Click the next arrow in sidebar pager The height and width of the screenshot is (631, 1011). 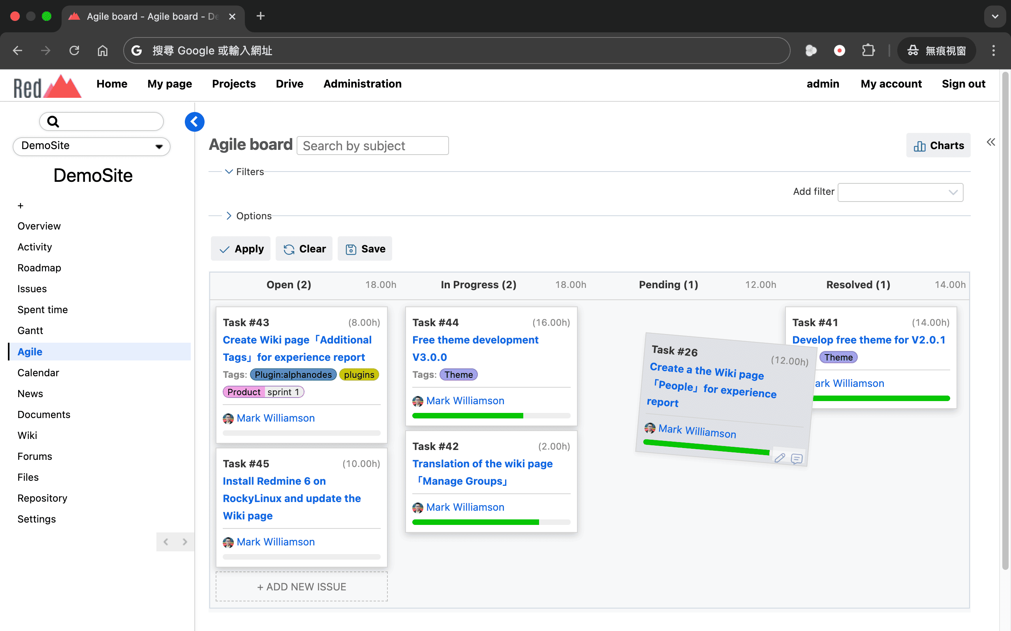point(185,542)
